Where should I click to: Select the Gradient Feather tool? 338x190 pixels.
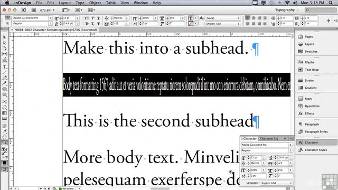coord(5,118)
